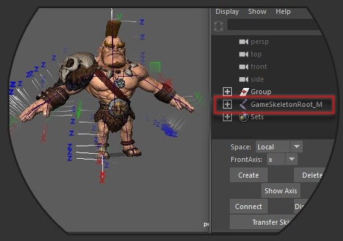
Task: Open the Show menu in the Outliner
Action: (x=258, y=11)
